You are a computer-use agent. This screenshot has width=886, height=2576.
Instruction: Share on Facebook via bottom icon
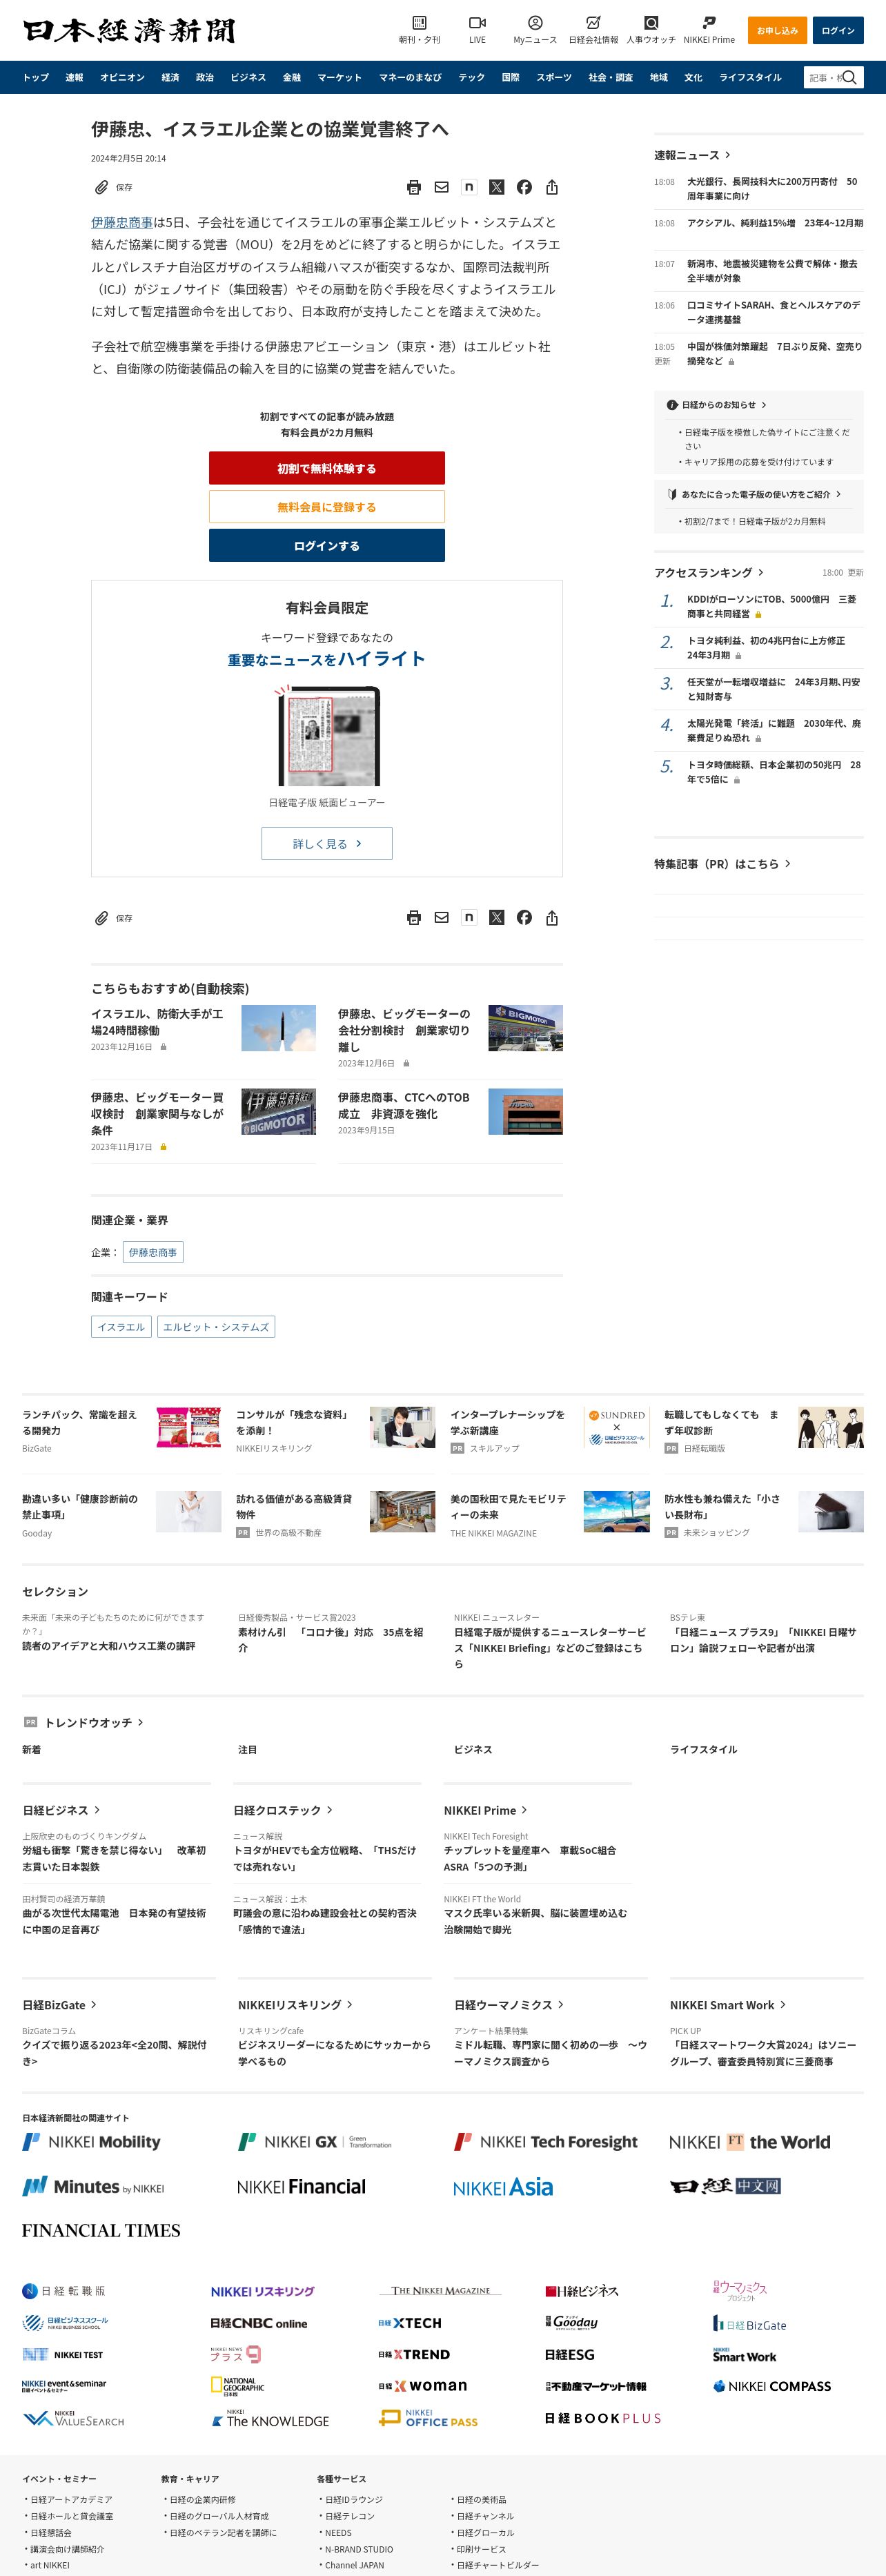524,917
